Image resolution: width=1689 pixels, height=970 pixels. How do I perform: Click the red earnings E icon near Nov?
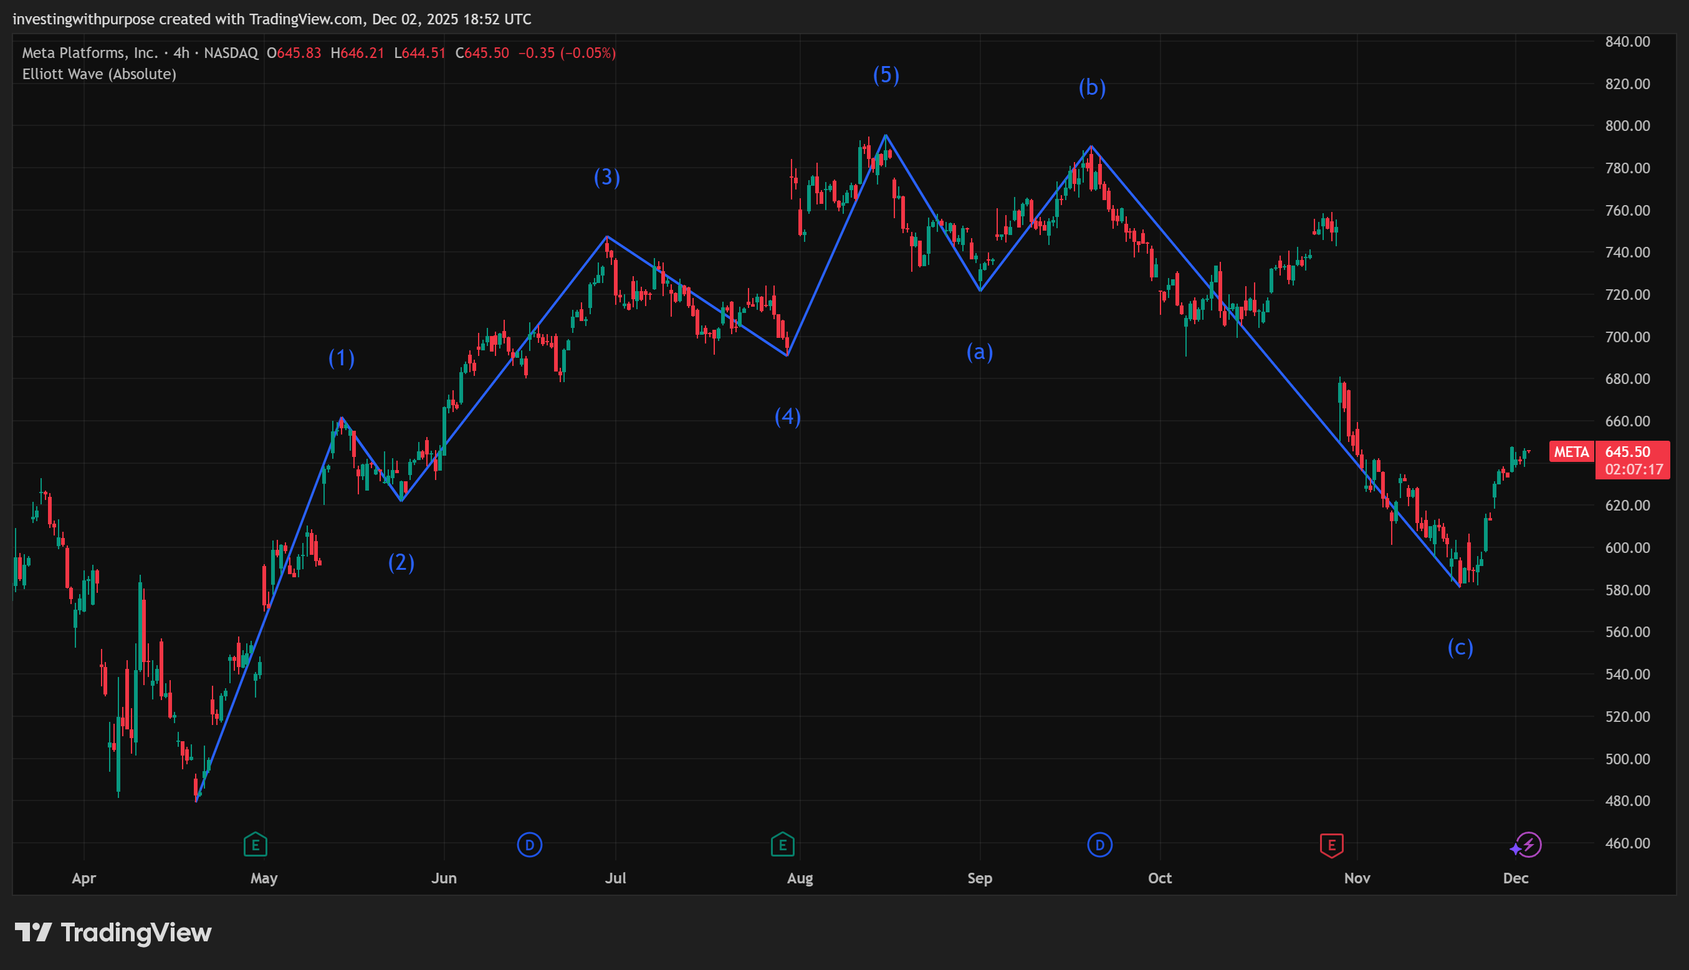[1331, 845]
